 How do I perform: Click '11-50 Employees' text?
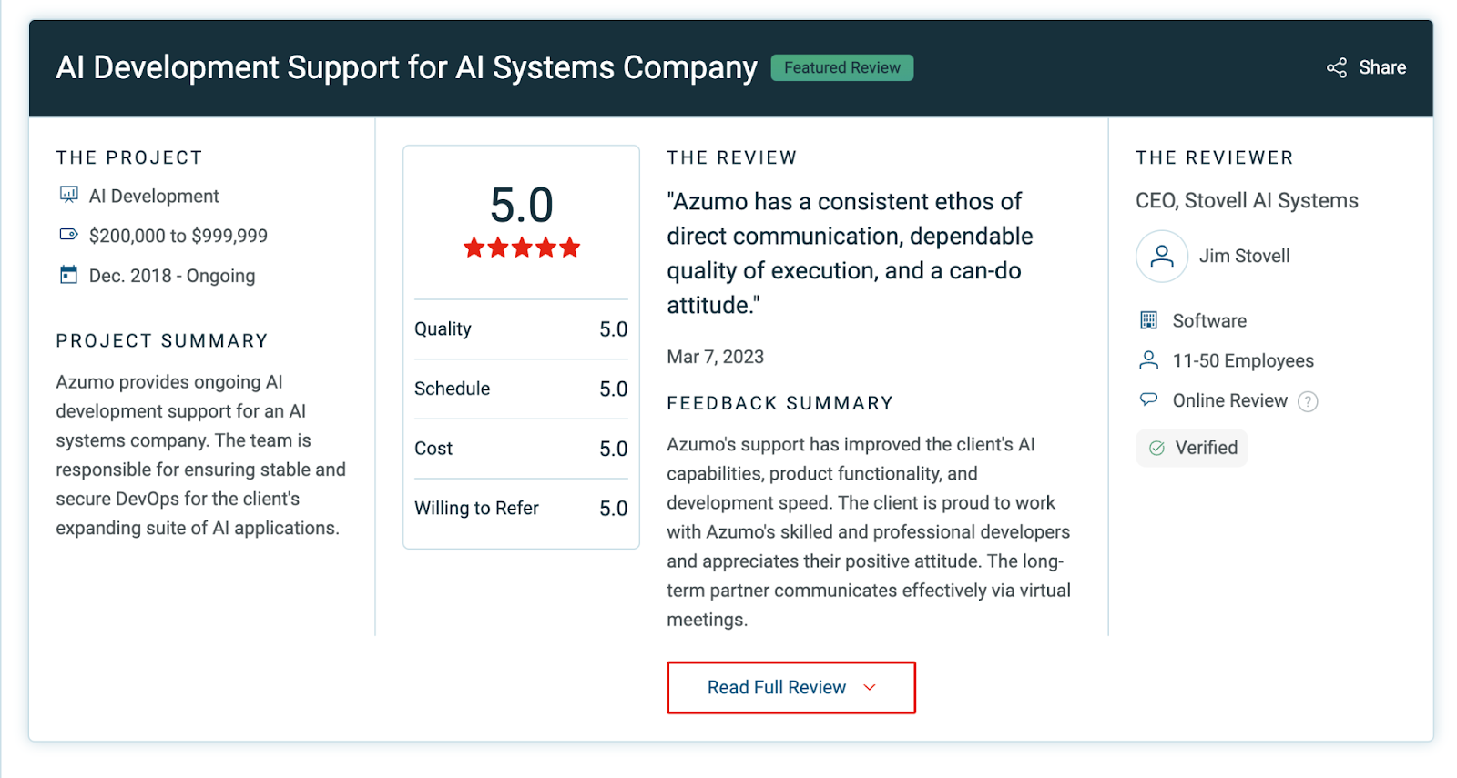1243,361
